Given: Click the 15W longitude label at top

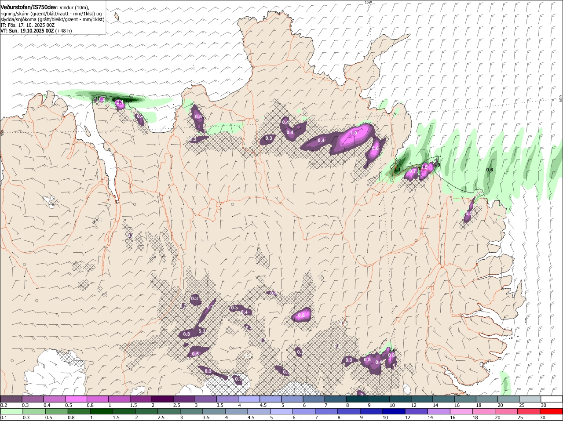Looking at the screenshot, I should point(368,2).
